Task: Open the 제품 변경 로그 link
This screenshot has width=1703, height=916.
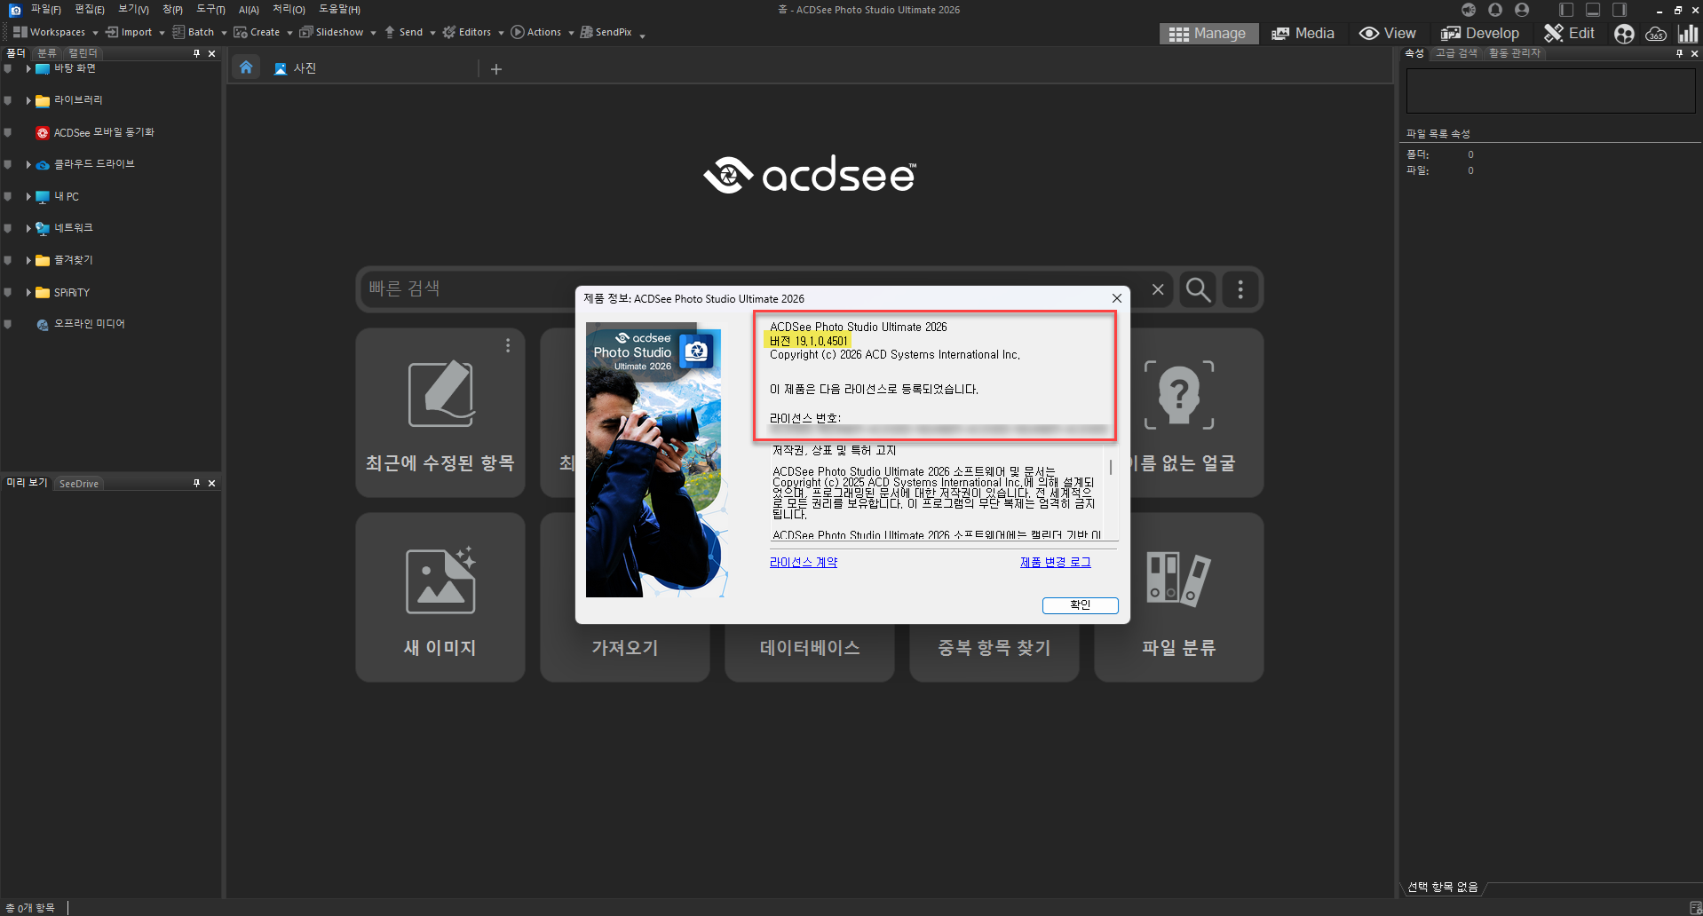Action: pos(1055,562)
